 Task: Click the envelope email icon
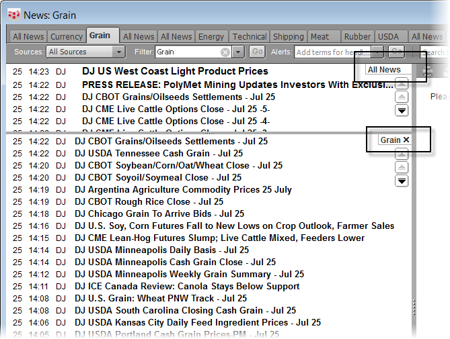pos(445,71)
